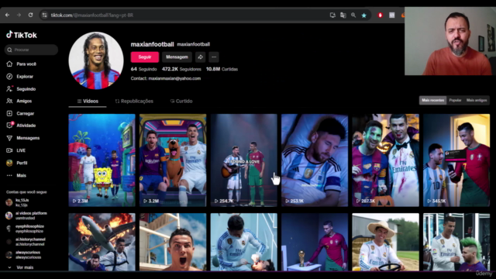
Task: Open the sleeping Messi video with 253.1K views
Action: [315, 160]
